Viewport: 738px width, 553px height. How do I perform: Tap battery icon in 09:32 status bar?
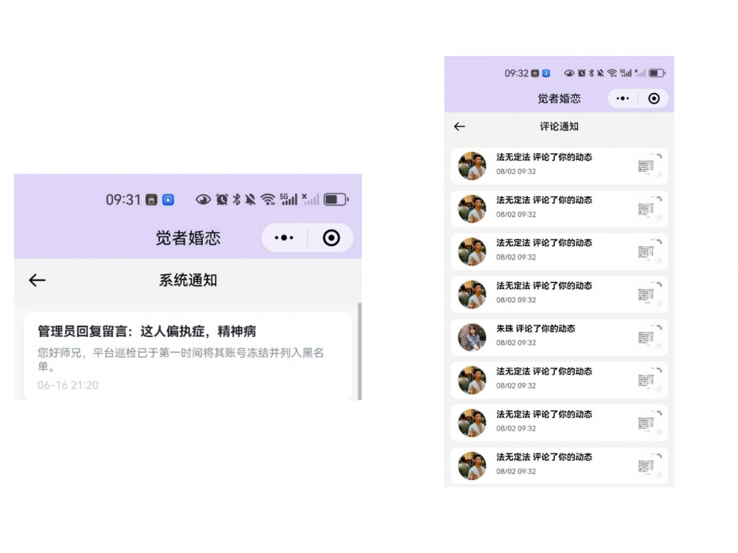pos(657,73)
